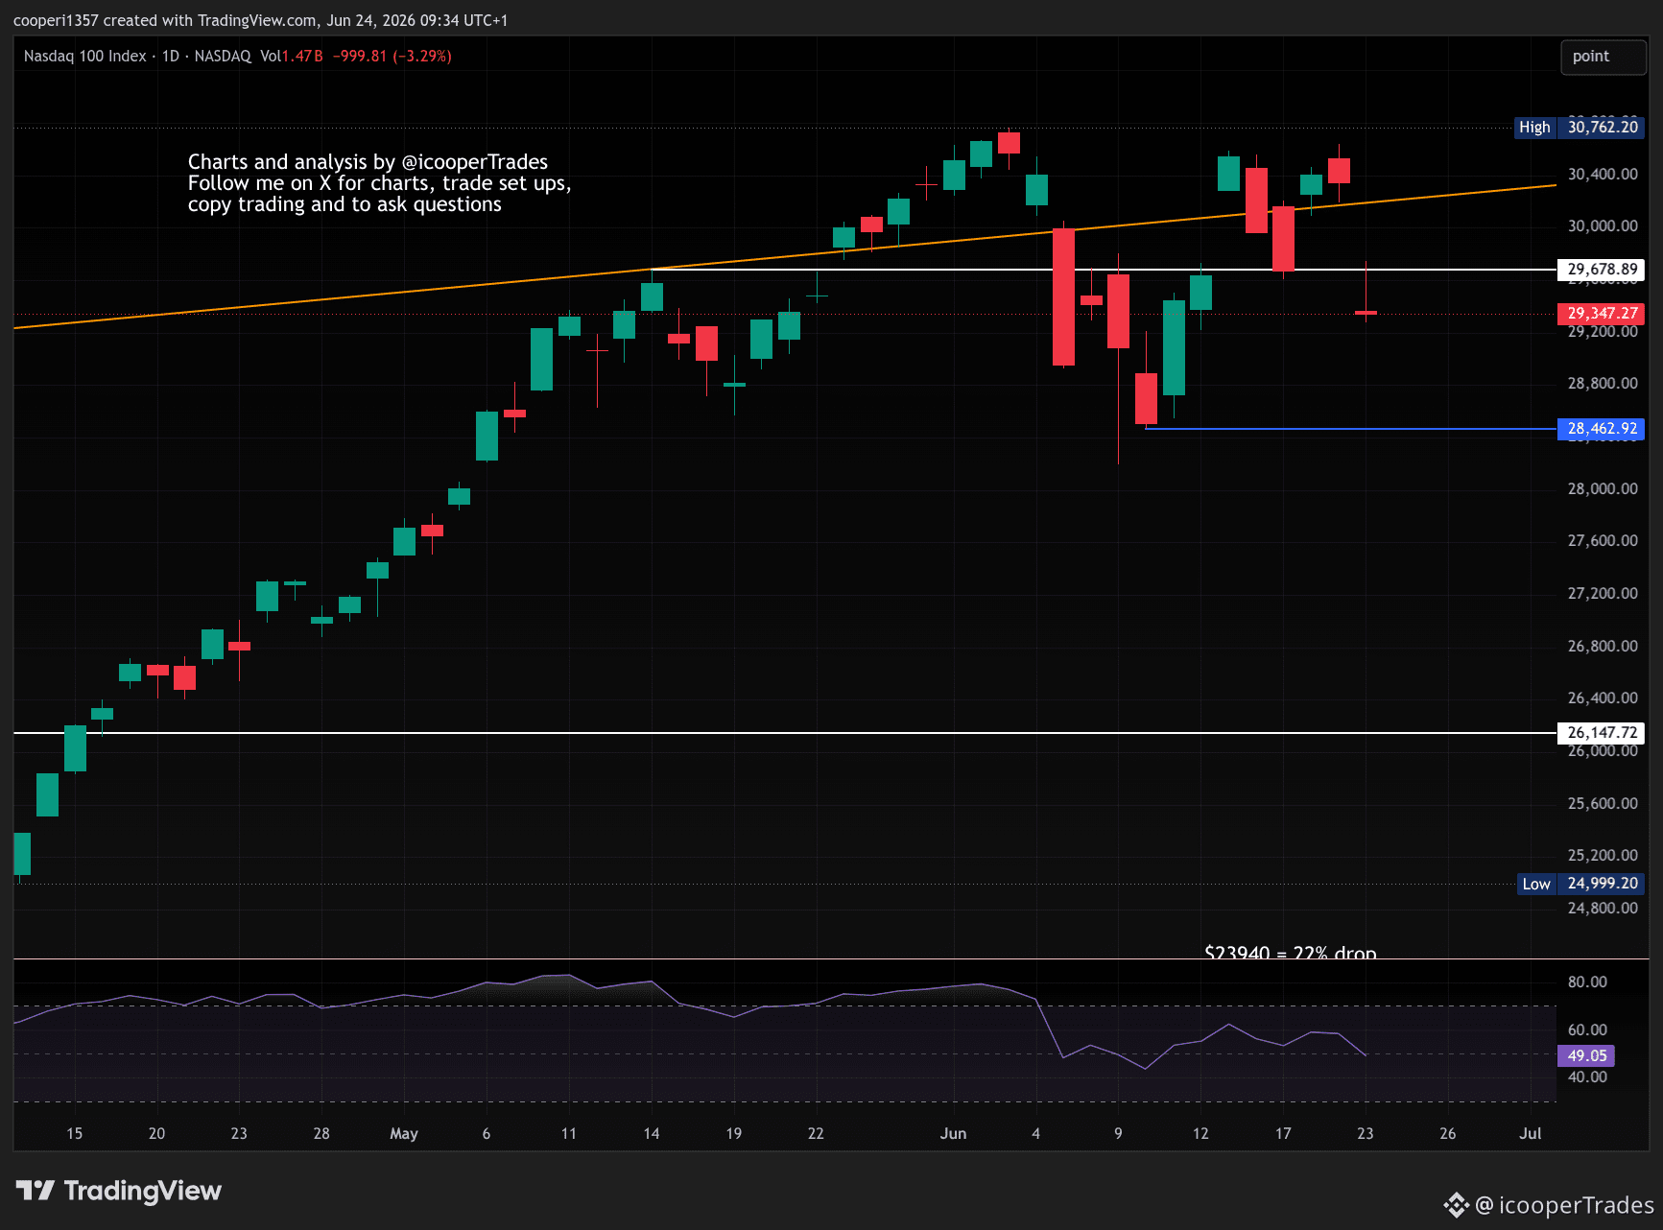Click the "cooperi1357 created with TradingView.com" caption
Image resolution: width=1663 pixels, height=1230 pixels.
pyautogui.click(x=166, y=20)
